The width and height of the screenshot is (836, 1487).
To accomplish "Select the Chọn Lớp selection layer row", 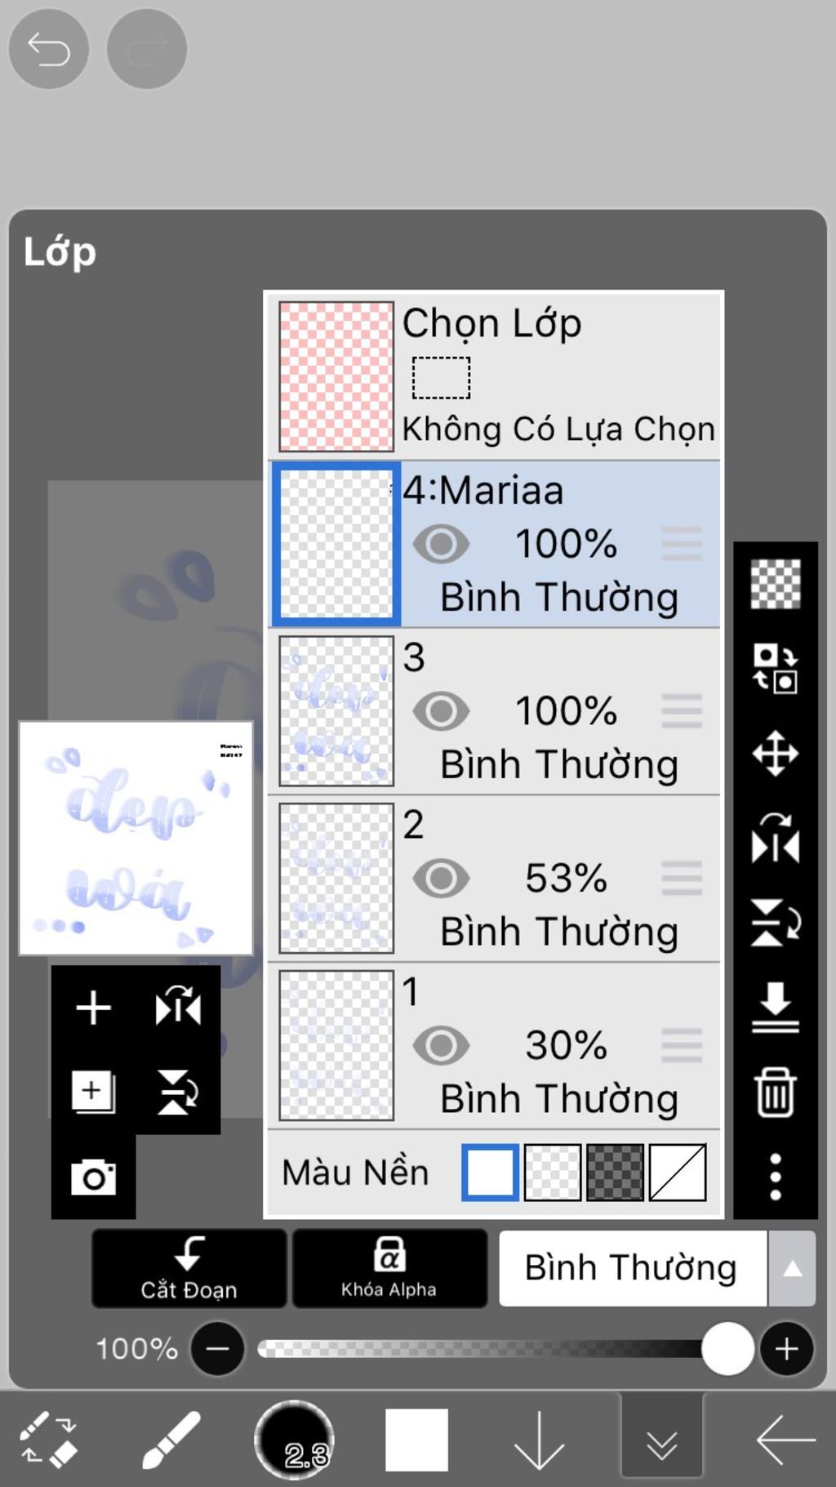I will (x=494, y=376).
